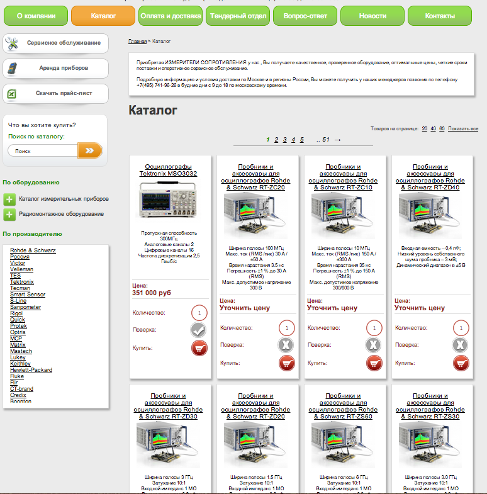Click quantity field for Tektronix MSO3032
This screenshot has width=487, height=494.
tap(199, 313)
